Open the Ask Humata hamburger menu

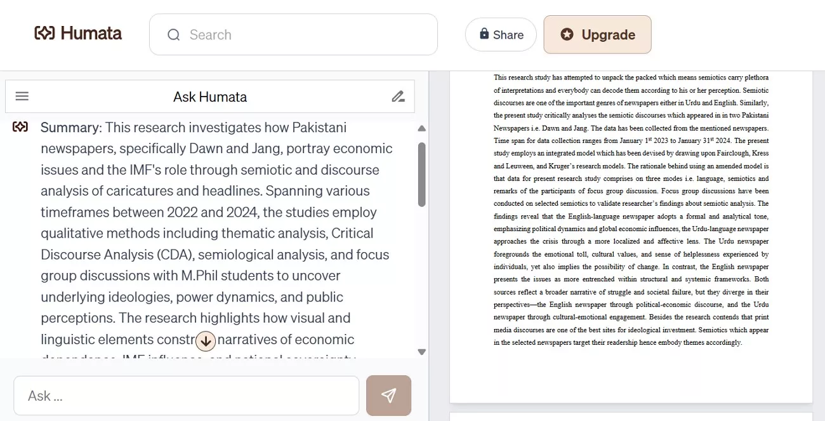(22, 96)
